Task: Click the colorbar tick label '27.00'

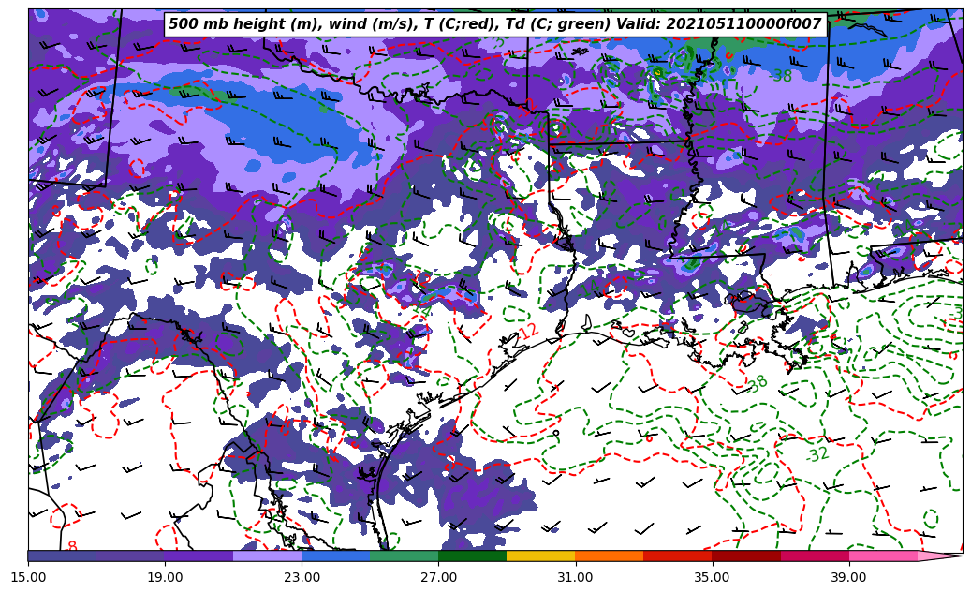Action: pyautogui.click(x=438, y=577)
